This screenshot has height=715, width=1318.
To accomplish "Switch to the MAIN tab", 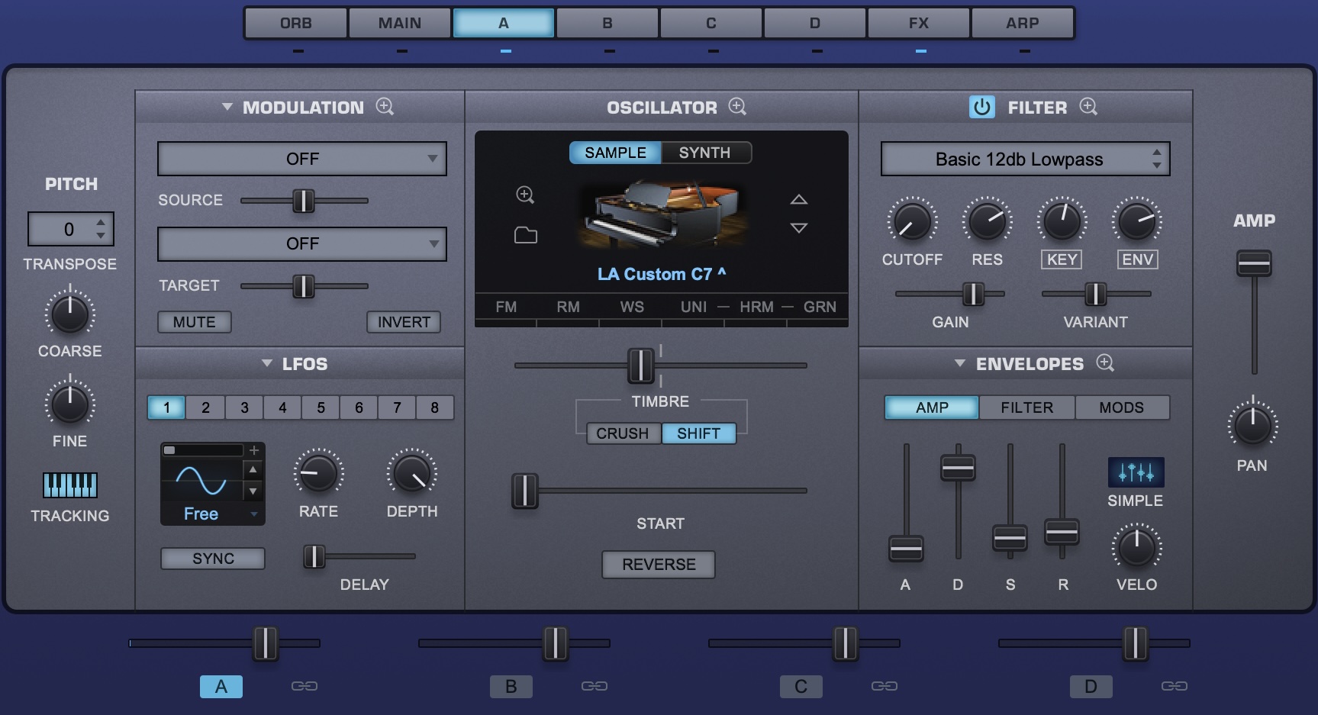I will pyautogui.click(x=400, y=23).
